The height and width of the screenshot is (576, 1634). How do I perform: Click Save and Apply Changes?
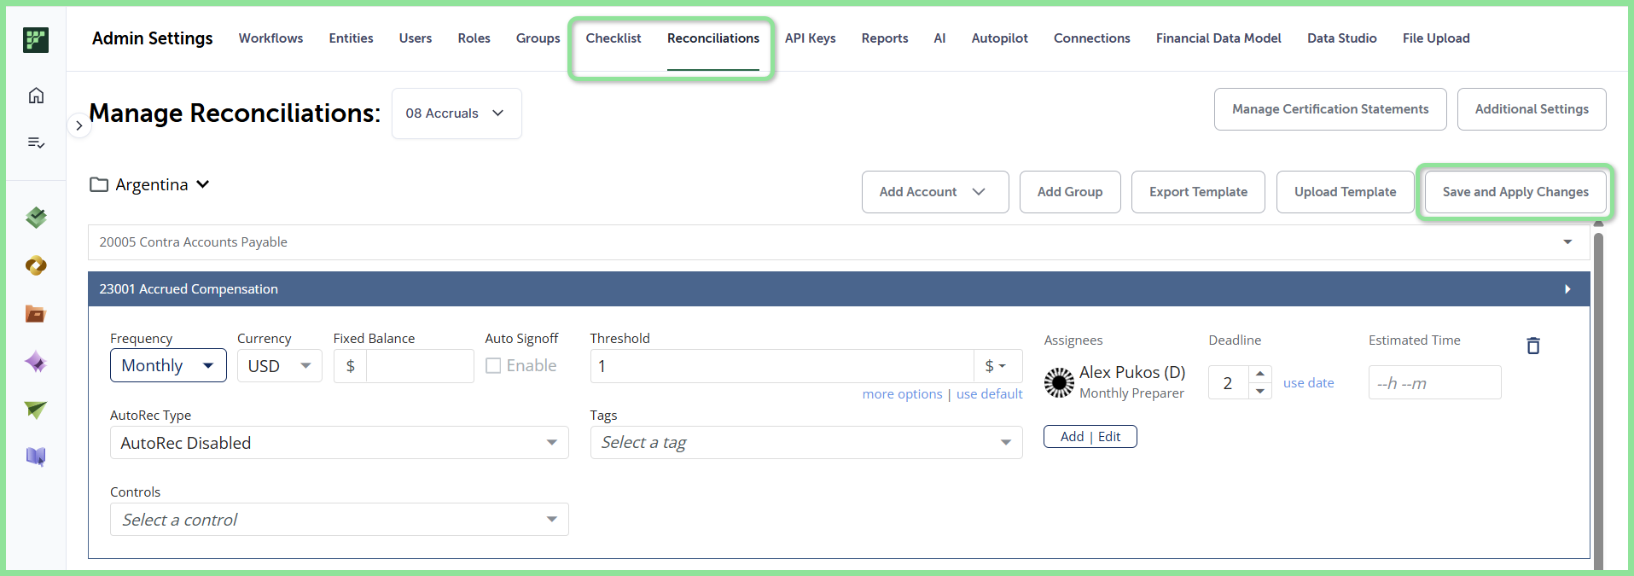point(1515,192)
